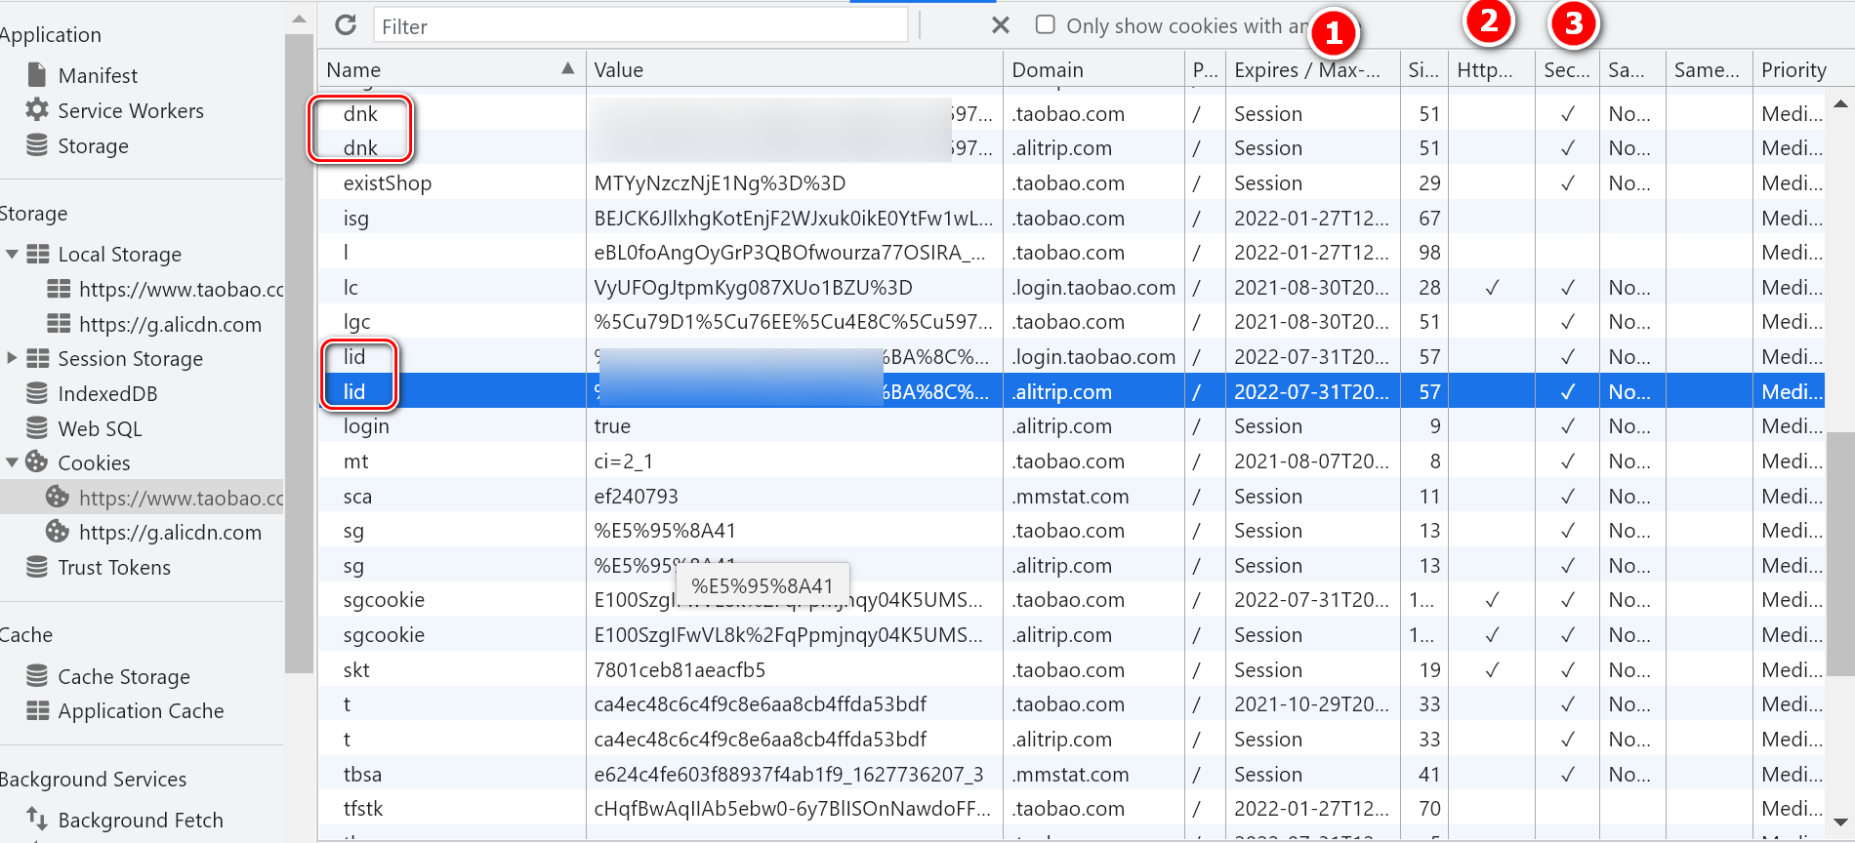This screenshot has width=1855, height=843.
Task: Click the Manifest file icon
Action: [37, 75]
